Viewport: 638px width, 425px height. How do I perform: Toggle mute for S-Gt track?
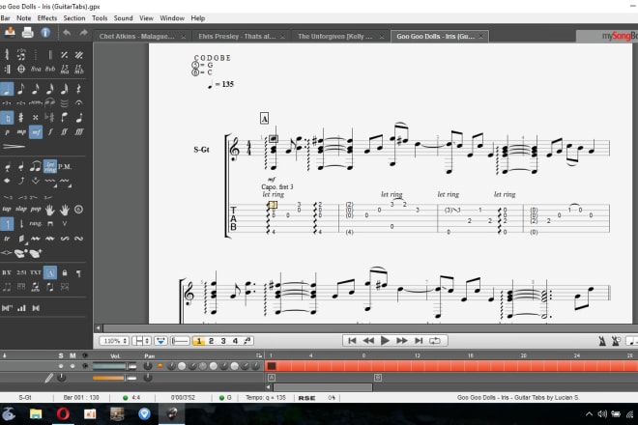[x=72, y=366]
